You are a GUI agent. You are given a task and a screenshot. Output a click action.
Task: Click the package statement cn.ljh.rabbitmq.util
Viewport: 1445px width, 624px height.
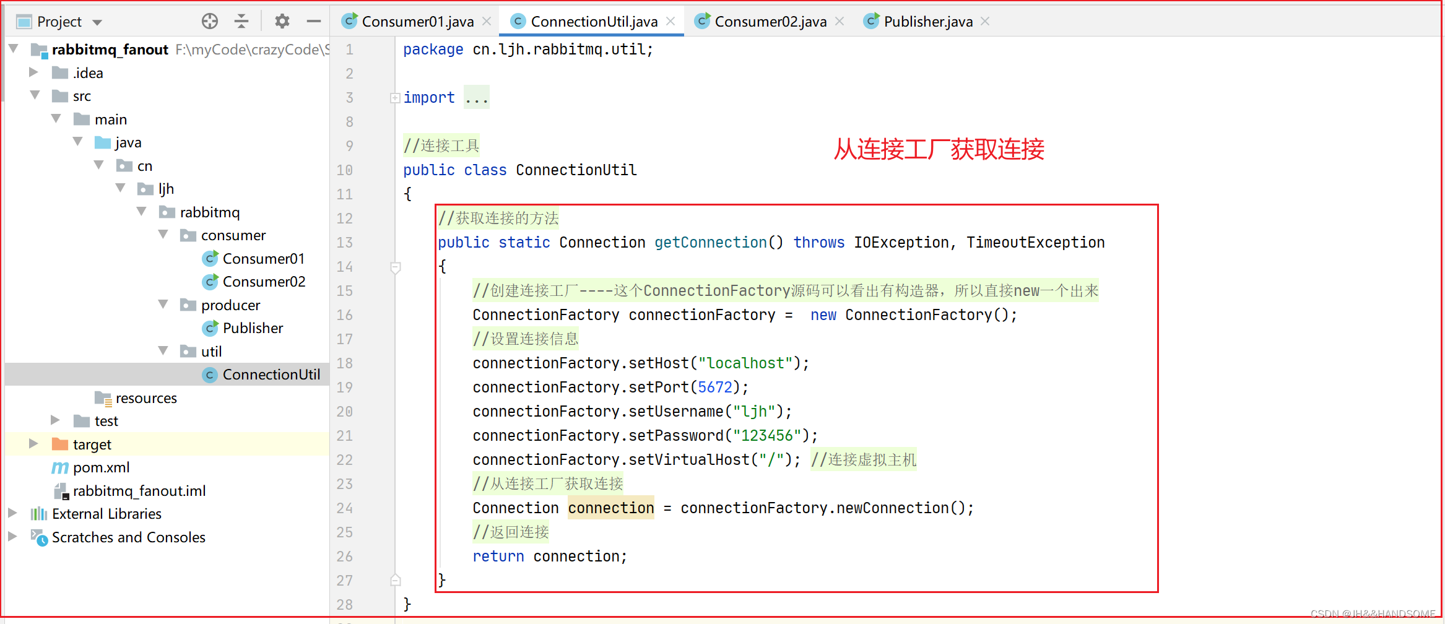[x=528, y=49]
